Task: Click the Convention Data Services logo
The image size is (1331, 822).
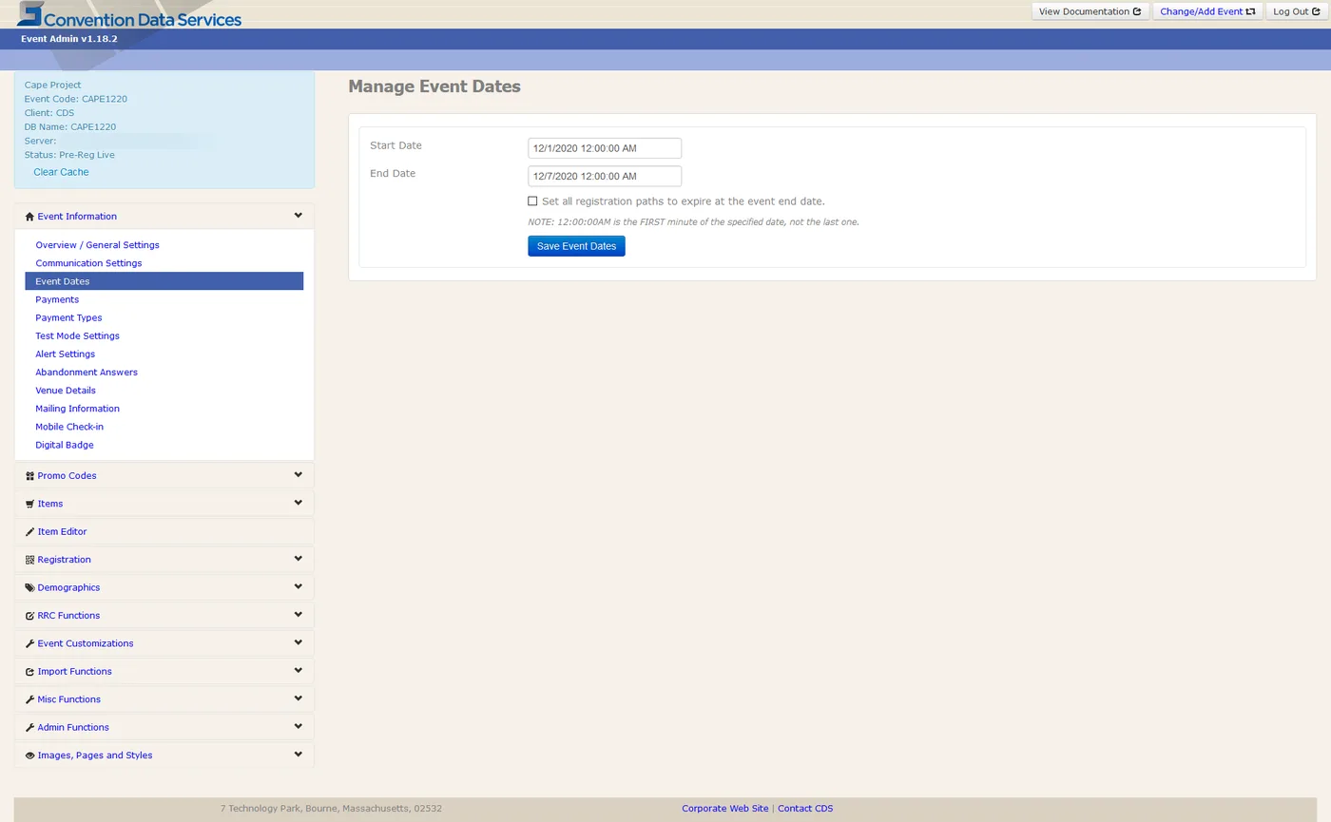Action: (129, 15)
